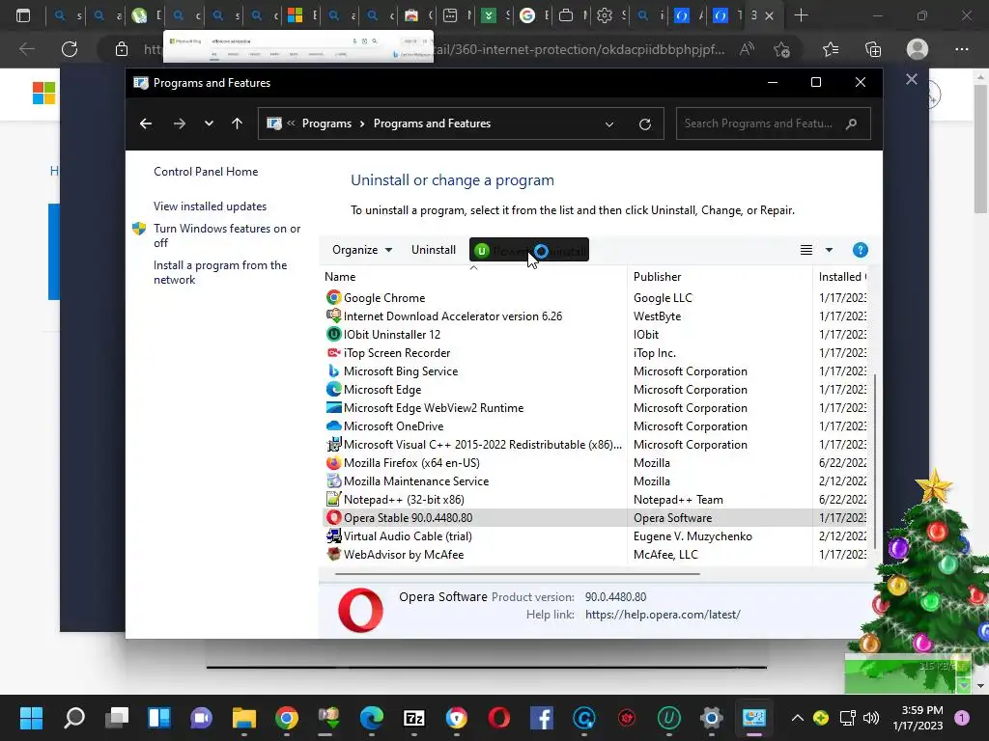The height and width of the screenshot is (741, 989).
Task: Click the vertical scrollbar of the program list
Action: pos(874,461)
